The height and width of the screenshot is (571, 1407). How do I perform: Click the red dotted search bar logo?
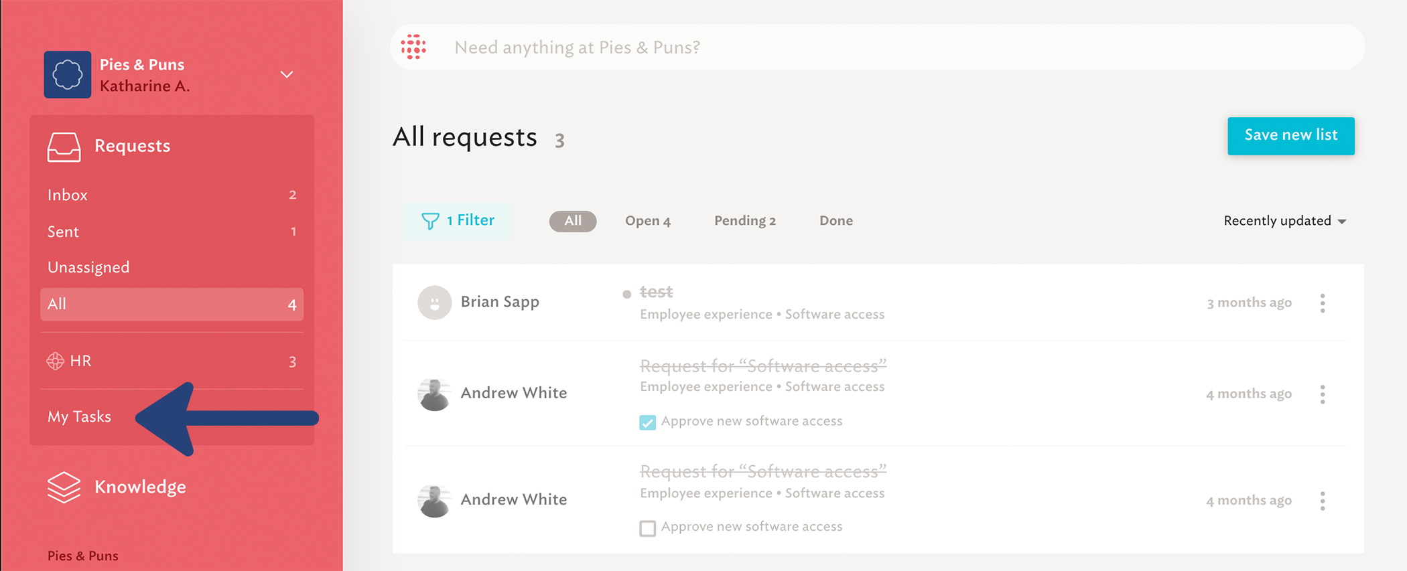click(413, 47)
